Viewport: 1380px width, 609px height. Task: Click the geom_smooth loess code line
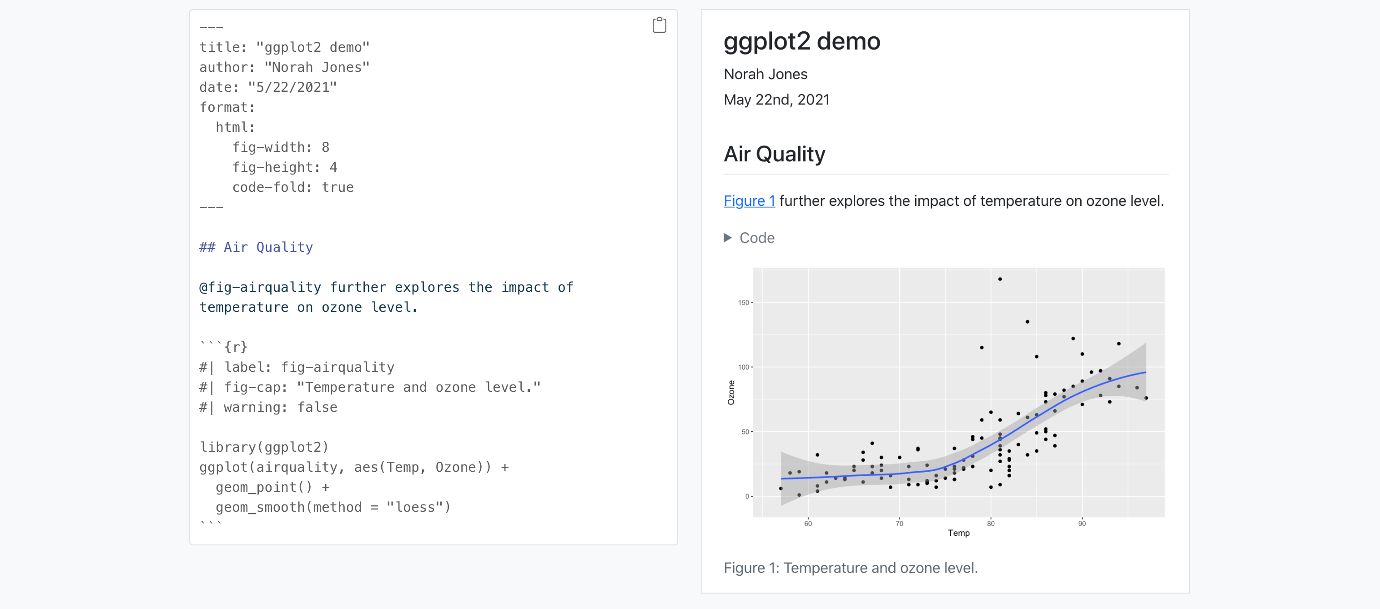332,507
